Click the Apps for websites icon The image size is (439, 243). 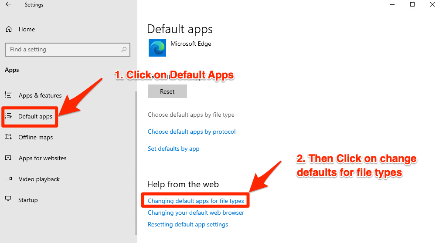[8, 158]
